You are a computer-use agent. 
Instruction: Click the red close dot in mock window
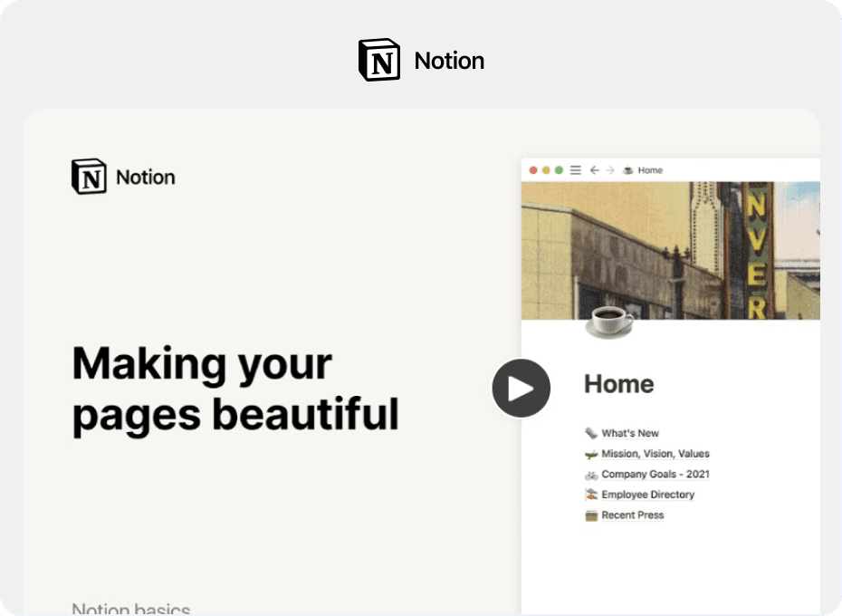533,170
